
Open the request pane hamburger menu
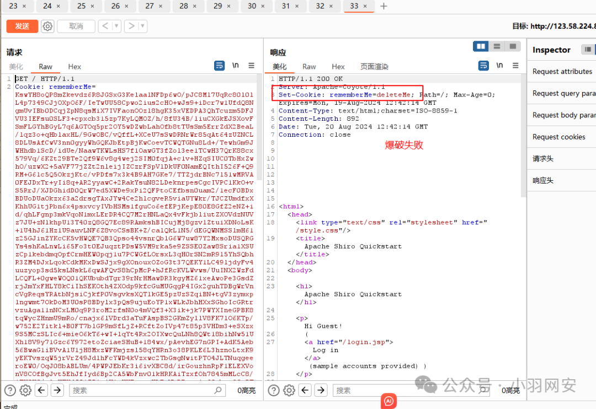coord(251,65)
